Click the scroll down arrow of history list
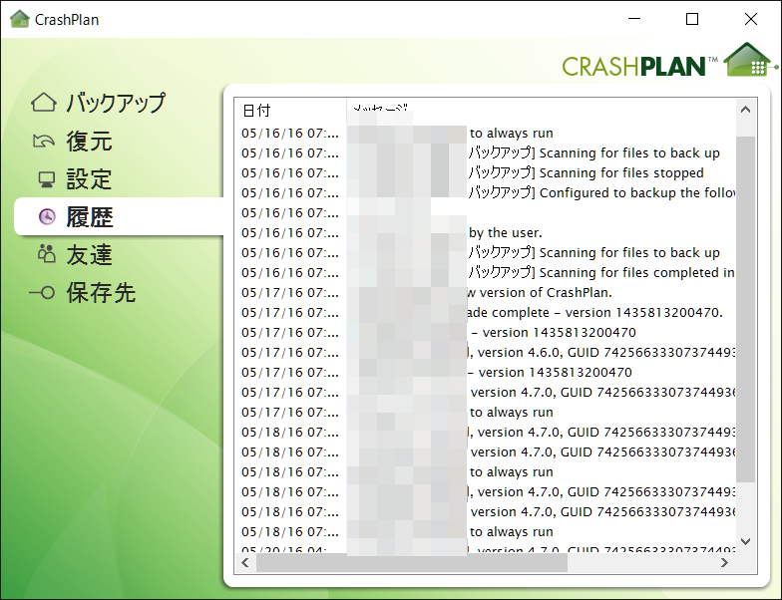 point(746,541)
